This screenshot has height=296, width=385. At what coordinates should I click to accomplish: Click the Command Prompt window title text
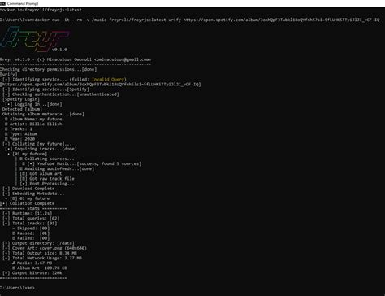coord(23,3)
